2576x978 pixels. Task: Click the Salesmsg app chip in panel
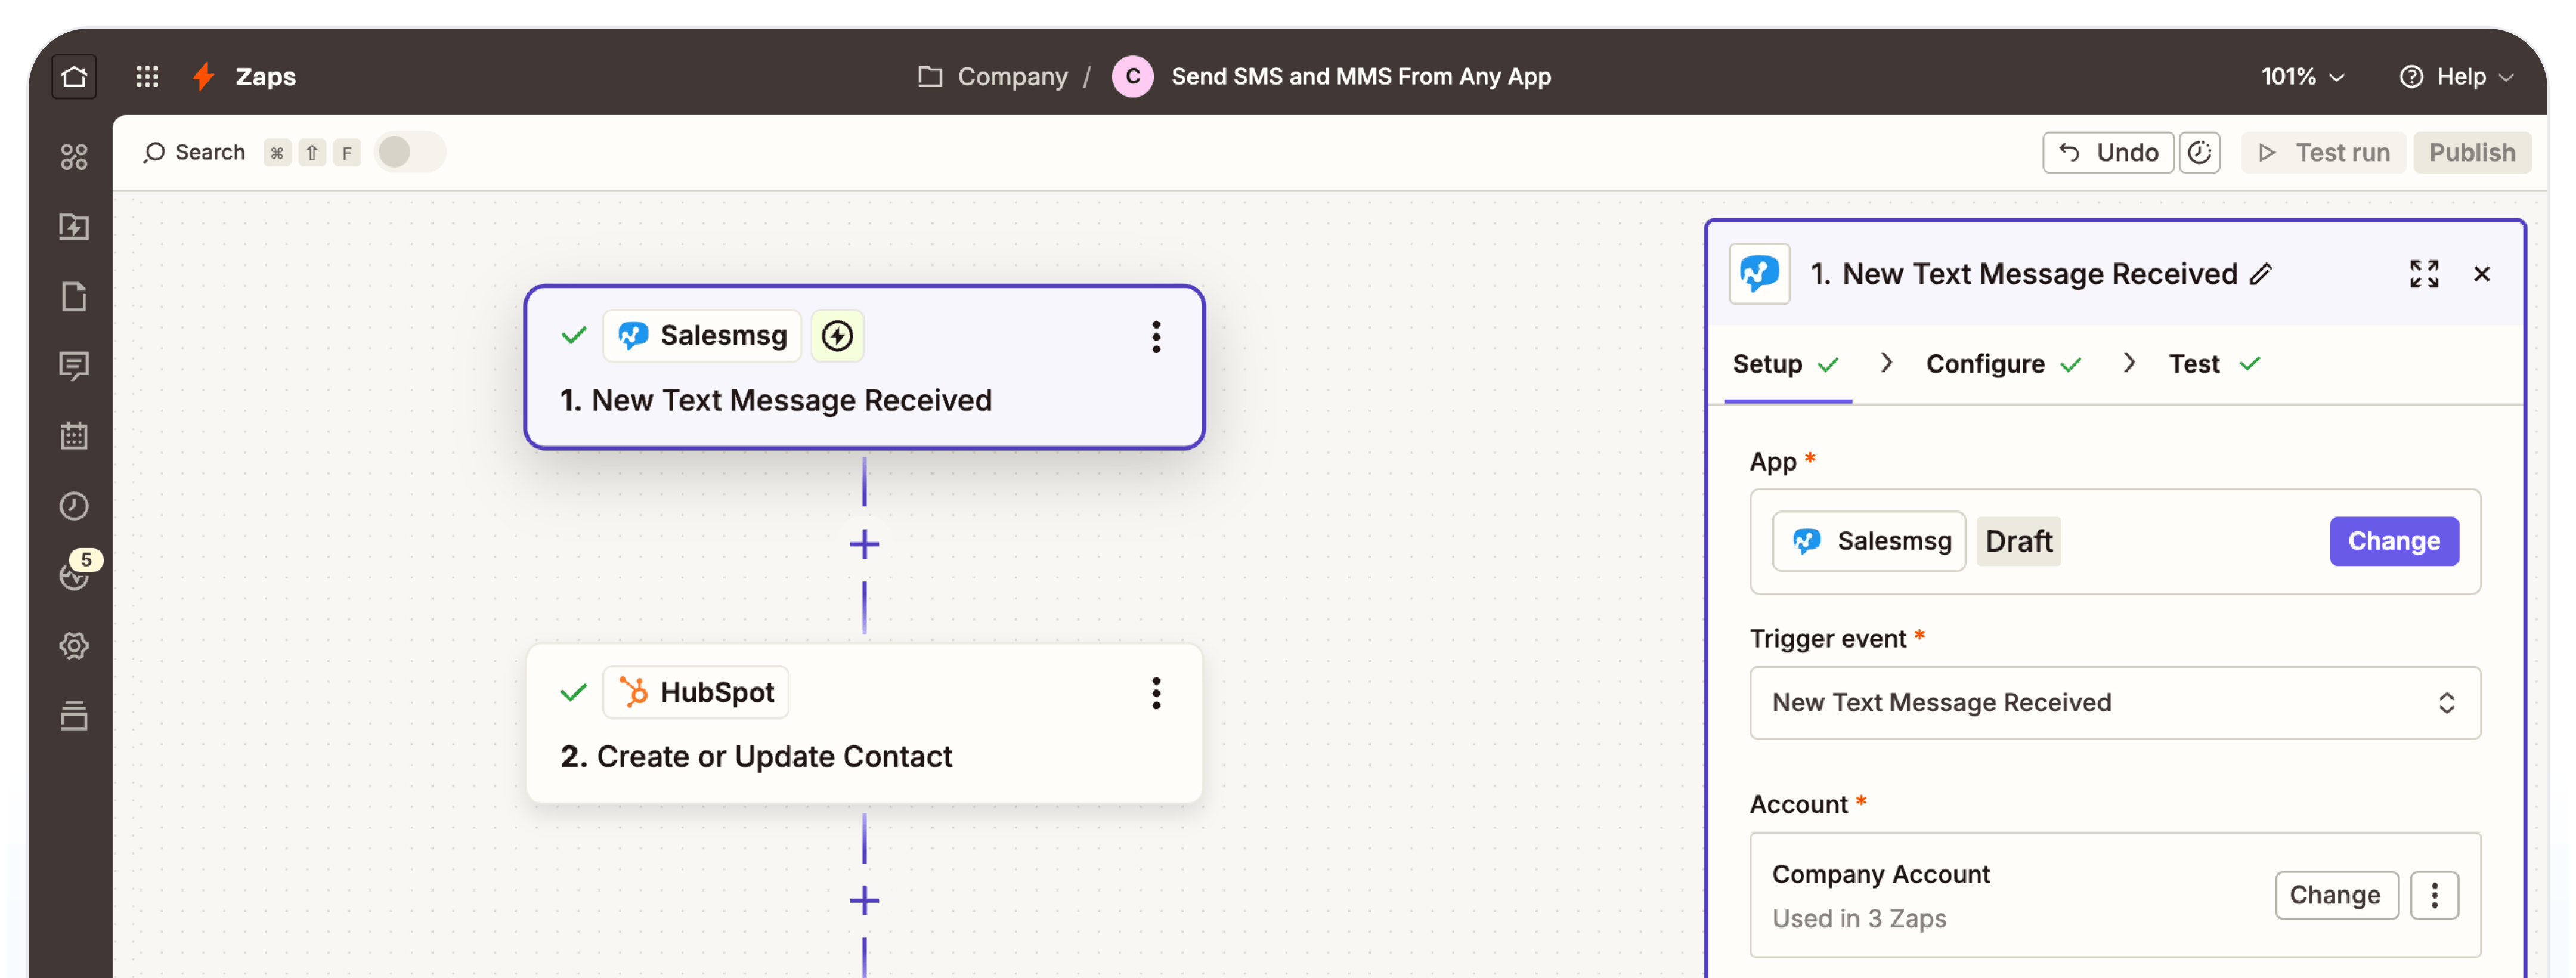tap(1869, 541)
